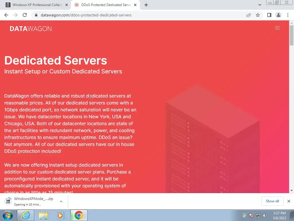Open a new browser tab
Screen dimensions: 294x221
click(x=146, y=5)
